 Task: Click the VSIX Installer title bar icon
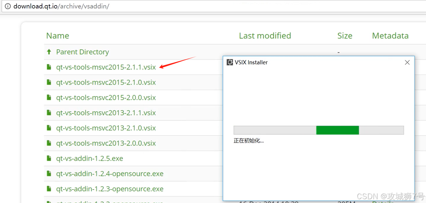coord(230,62)
